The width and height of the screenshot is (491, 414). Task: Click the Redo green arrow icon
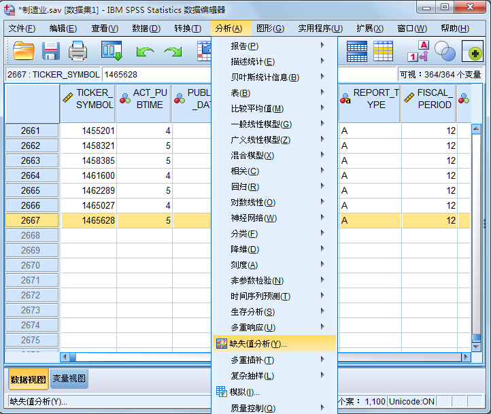tap(173, 51)
